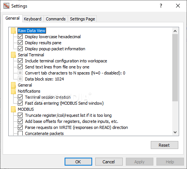
Task: Click the General folder icon in tree
Action: point(13,85)
